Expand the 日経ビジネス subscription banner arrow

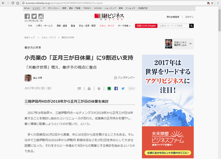coord(190,44)
